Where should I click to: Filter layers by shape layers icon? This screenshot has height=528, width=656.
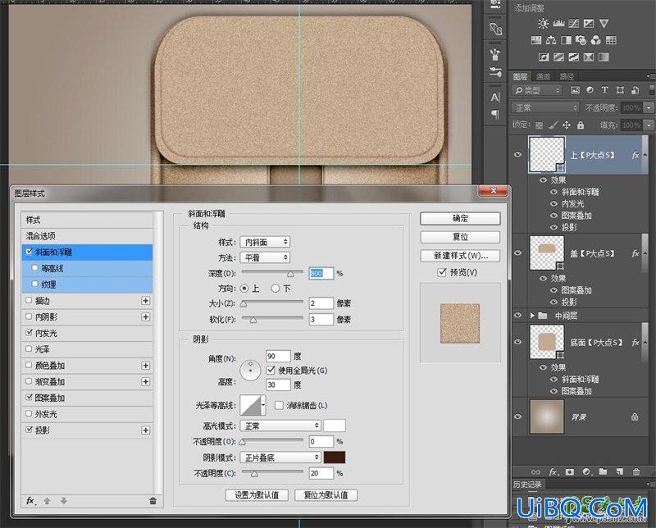[620, 90]
